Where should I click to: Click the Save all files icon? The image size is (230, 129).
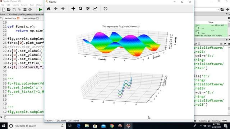tap(19, 10)
